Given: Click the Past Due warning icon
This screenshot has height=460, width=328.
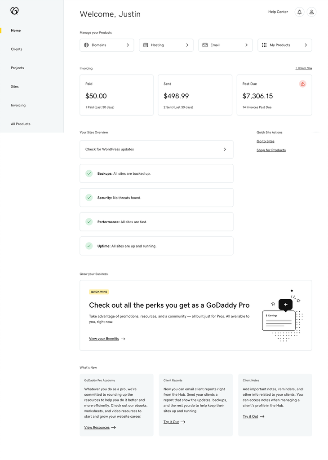Looking at the screenshot, I should coord(302,84).
